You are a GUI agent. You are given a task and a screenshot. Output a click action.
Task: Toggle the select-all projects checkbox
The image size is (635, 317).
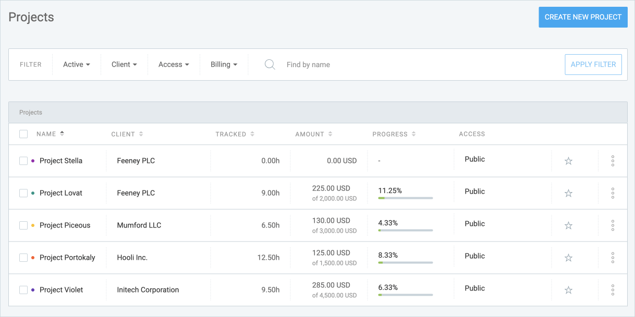(23, 134)
